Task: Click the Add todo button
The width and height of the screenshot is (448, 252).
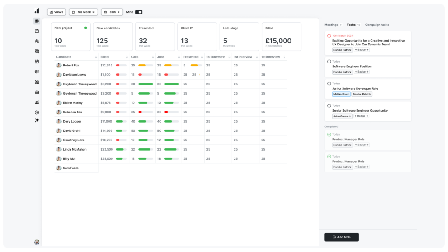Action: [x=341, y=237]
